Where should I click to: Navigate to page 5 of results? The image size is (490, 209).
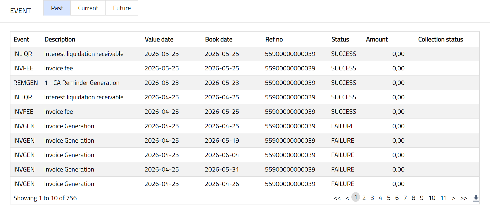coord(389,198)
